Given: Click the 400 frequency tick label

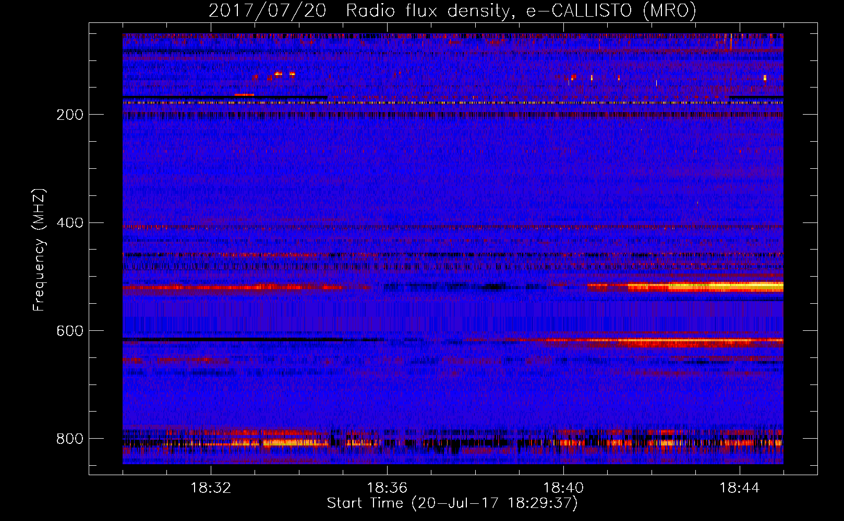Looking at the screenshot, I should point(70,222).
